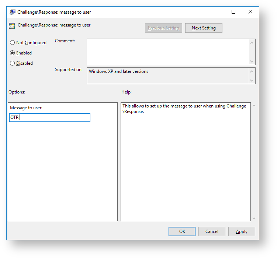Screen dimensions: 277x258
Task: Confirm the setting with OK
Action: pos(182,232)
